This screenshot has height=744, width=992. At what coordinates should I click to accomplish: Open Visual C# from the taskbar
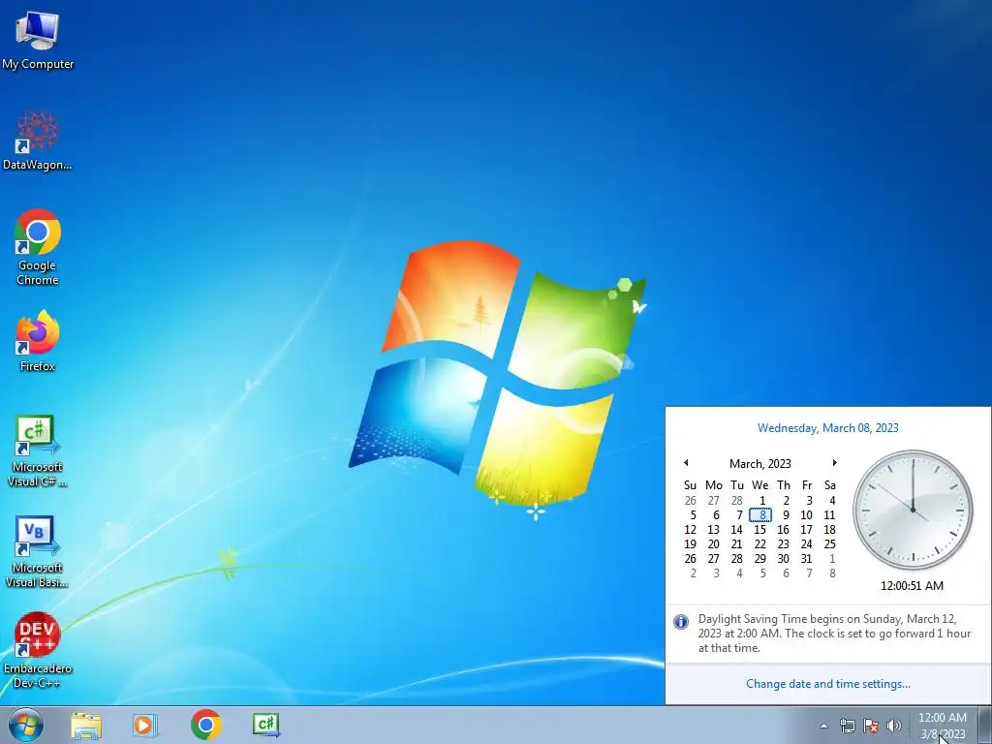pyautogui.click(x=266, y=725)
